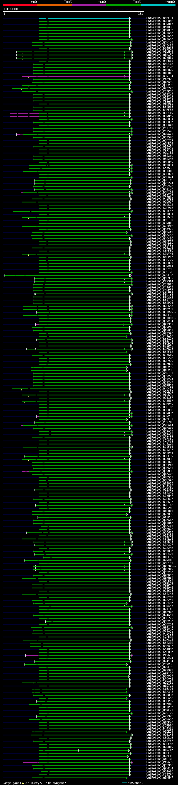Image resolution: width=178 pixels, height=785 pixels.
Task: Select the UniRef100_B9HRM9 label
Action: (159, 404)
